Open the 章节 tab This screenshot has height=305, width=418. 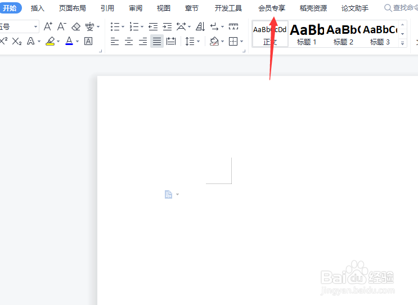pyautogui.click(x=192, y=8)
